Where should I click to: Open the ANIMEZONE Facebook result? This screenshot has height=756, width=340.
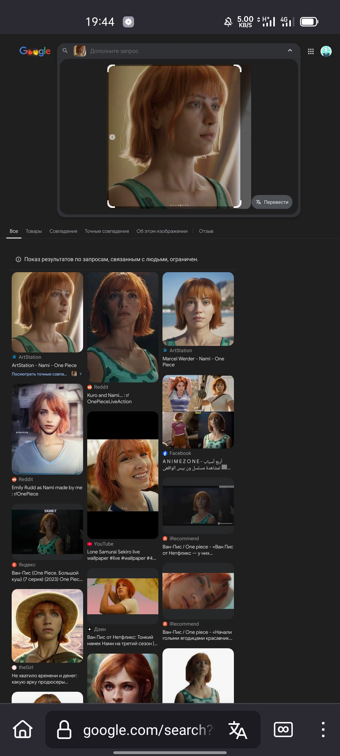pos(197,465)
